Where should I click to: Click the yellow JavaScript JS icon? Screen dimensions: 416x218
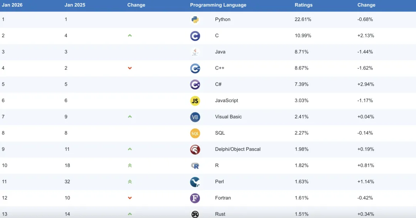[195, 101]
